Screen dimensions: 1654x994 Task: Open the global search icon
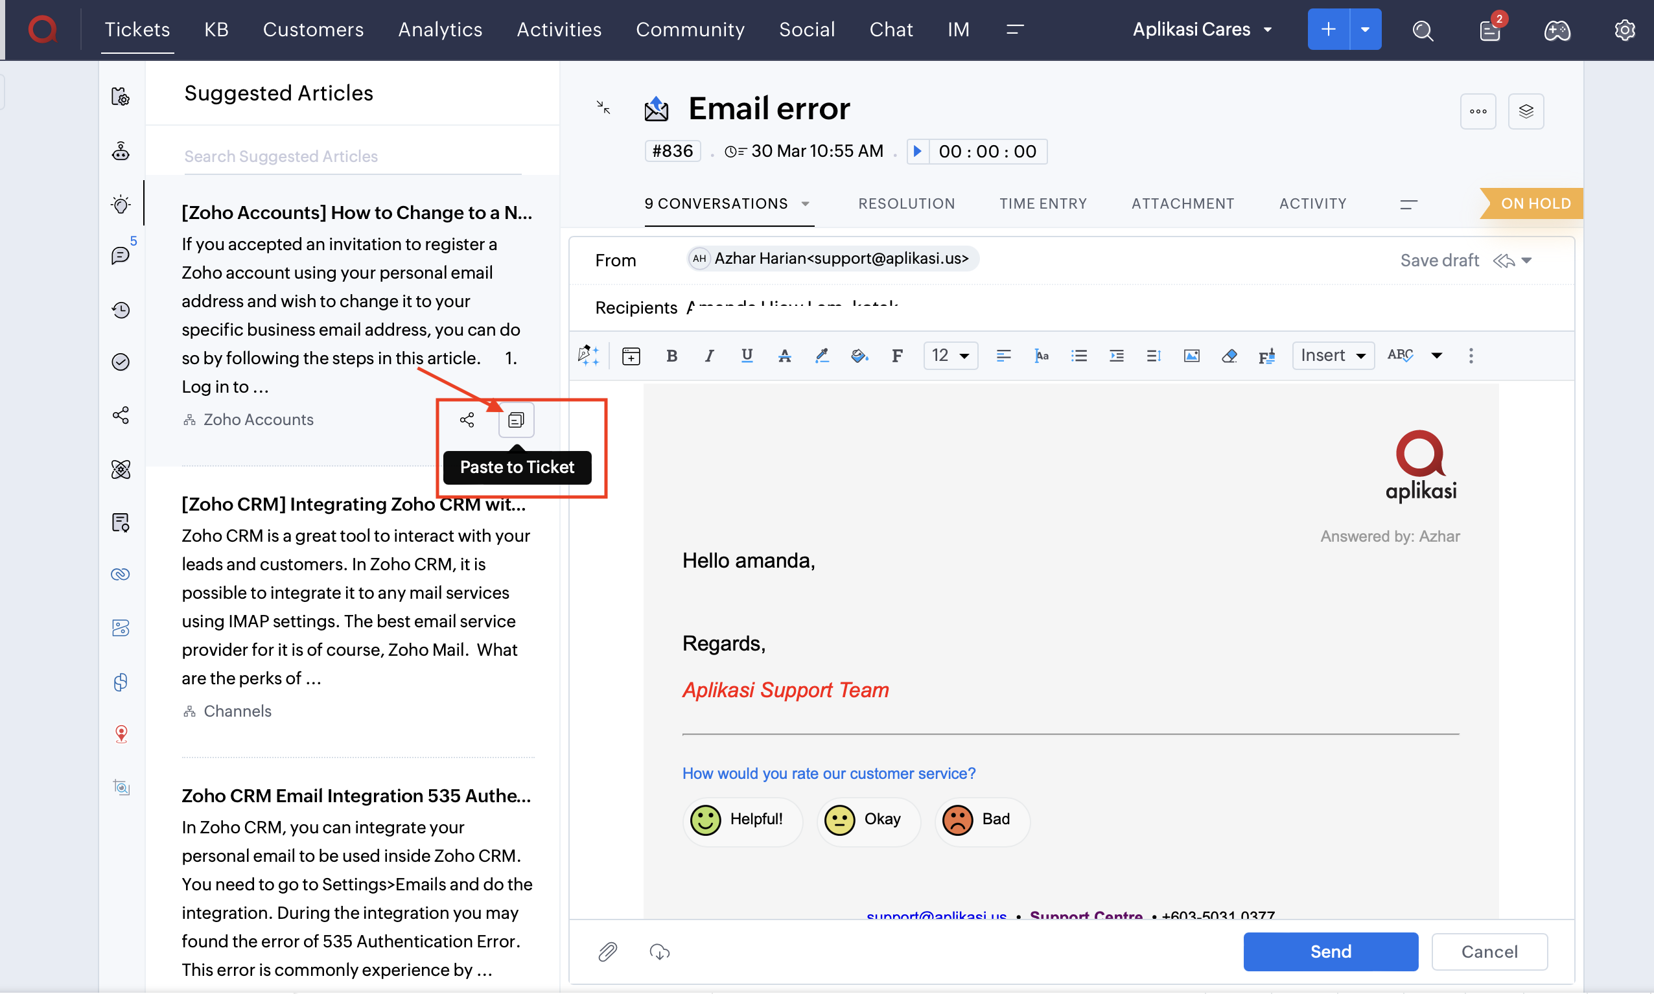[1422, 31]
